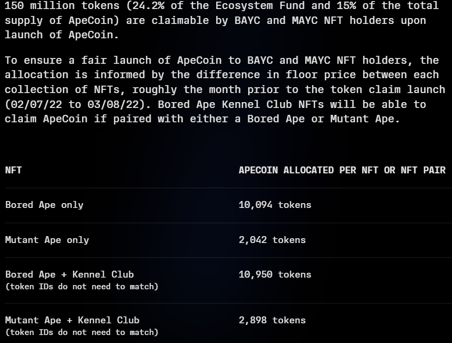Click the 10,950 tokens value
The height and width of the screenshot is (343, 452).
click(x=275, y=274)
